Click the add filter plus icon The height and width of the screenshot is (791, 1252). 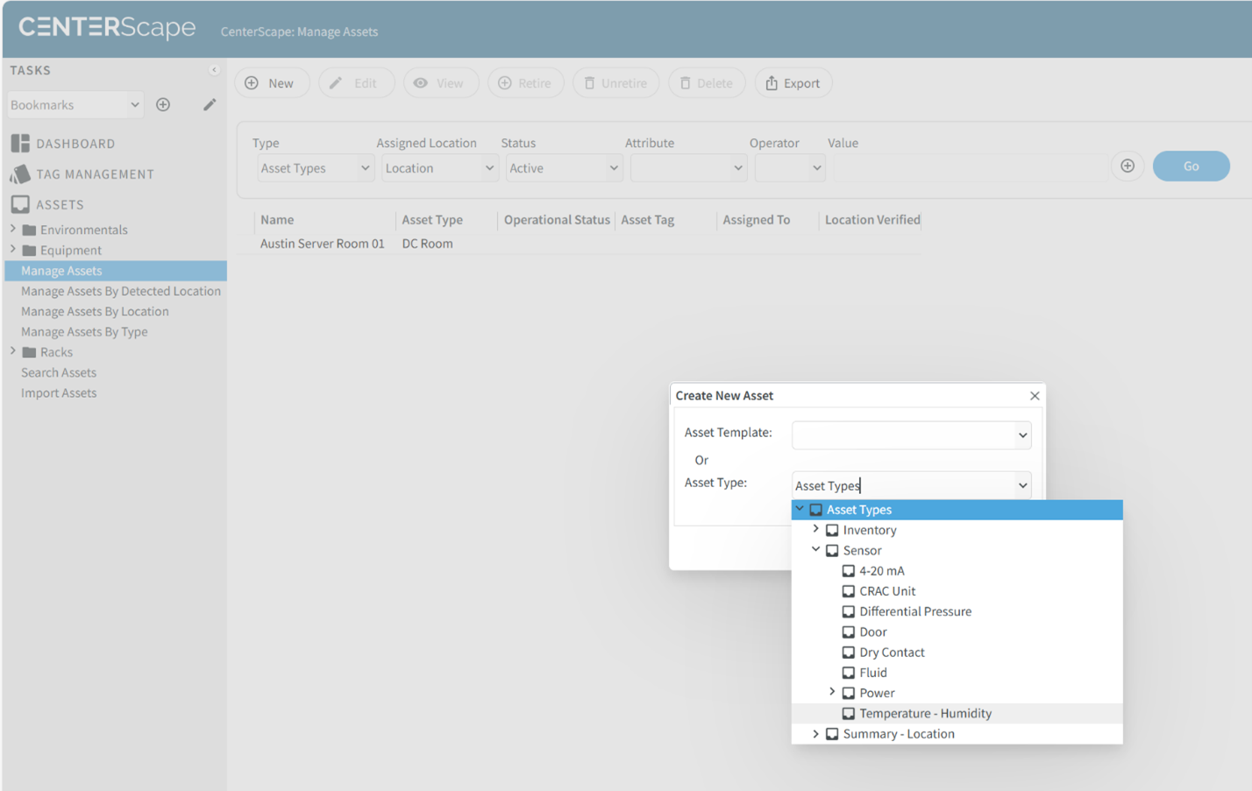coord(1128,165)
